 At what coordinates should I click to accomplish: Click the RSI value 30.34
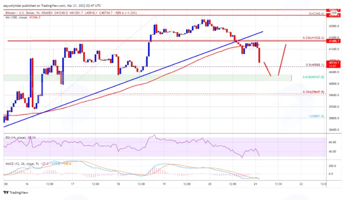point(31,138)
